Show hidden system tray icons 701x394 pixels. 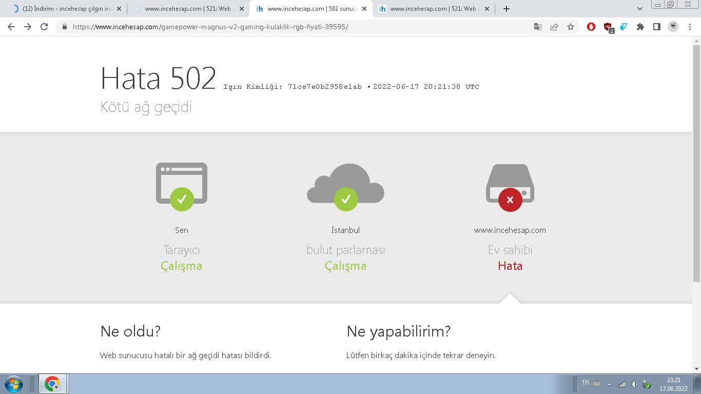(x=610, y=384)
